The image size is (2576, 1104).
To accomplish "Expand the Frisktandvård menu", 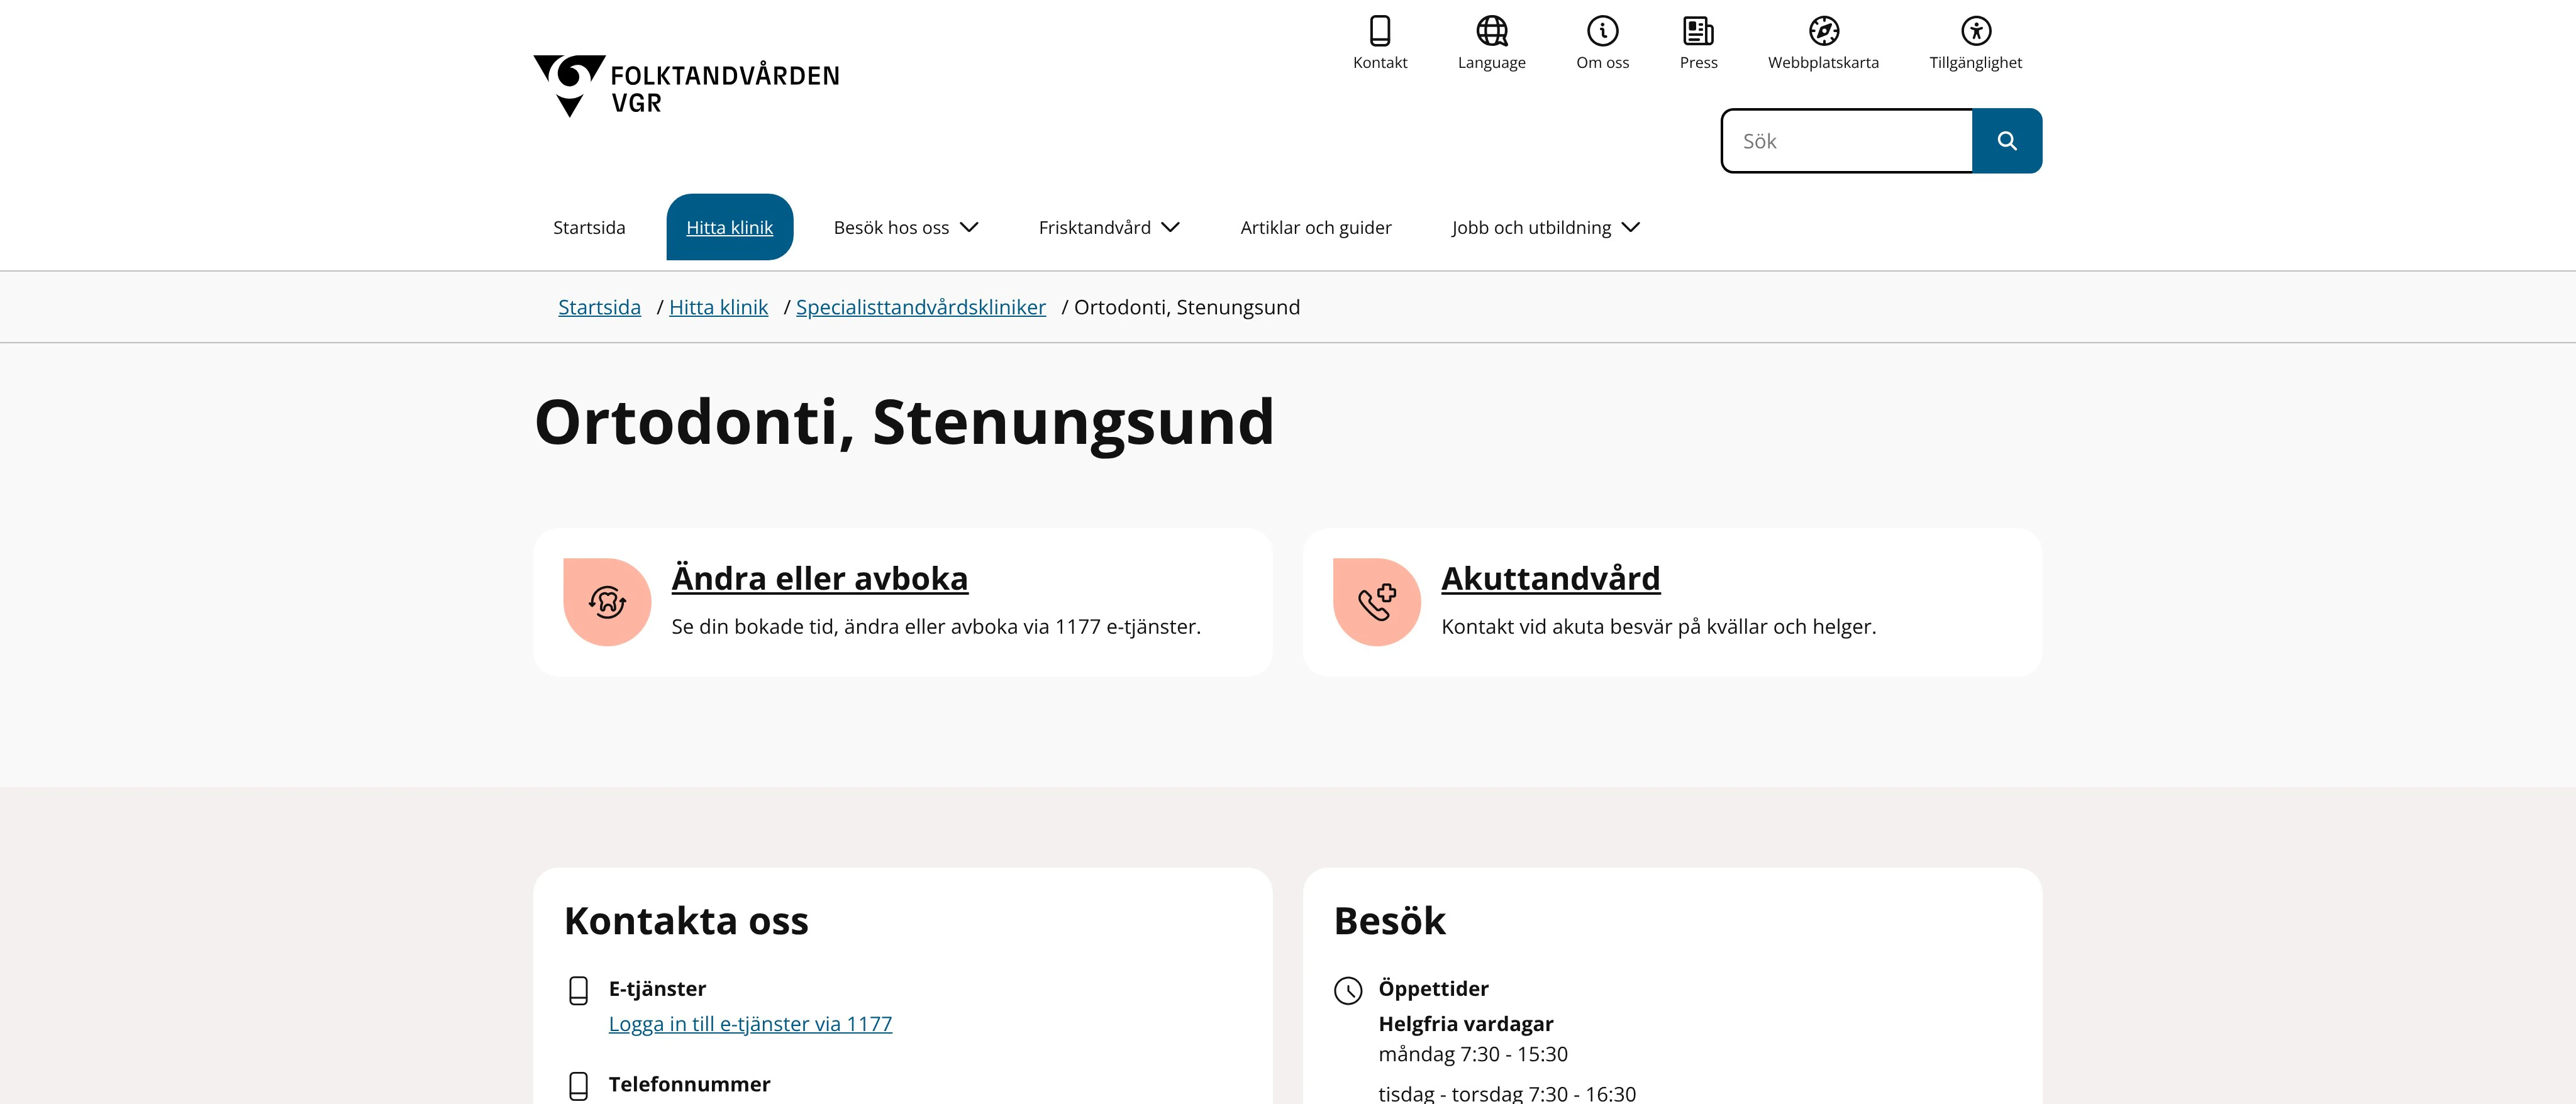I will (x=1109, y=227).
